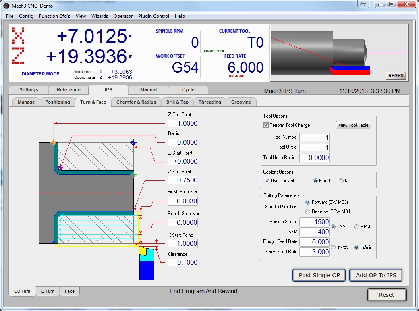Click the DIAMETER MODE label
The width and height of the screenshot is (419, 311).
[40, 74]
